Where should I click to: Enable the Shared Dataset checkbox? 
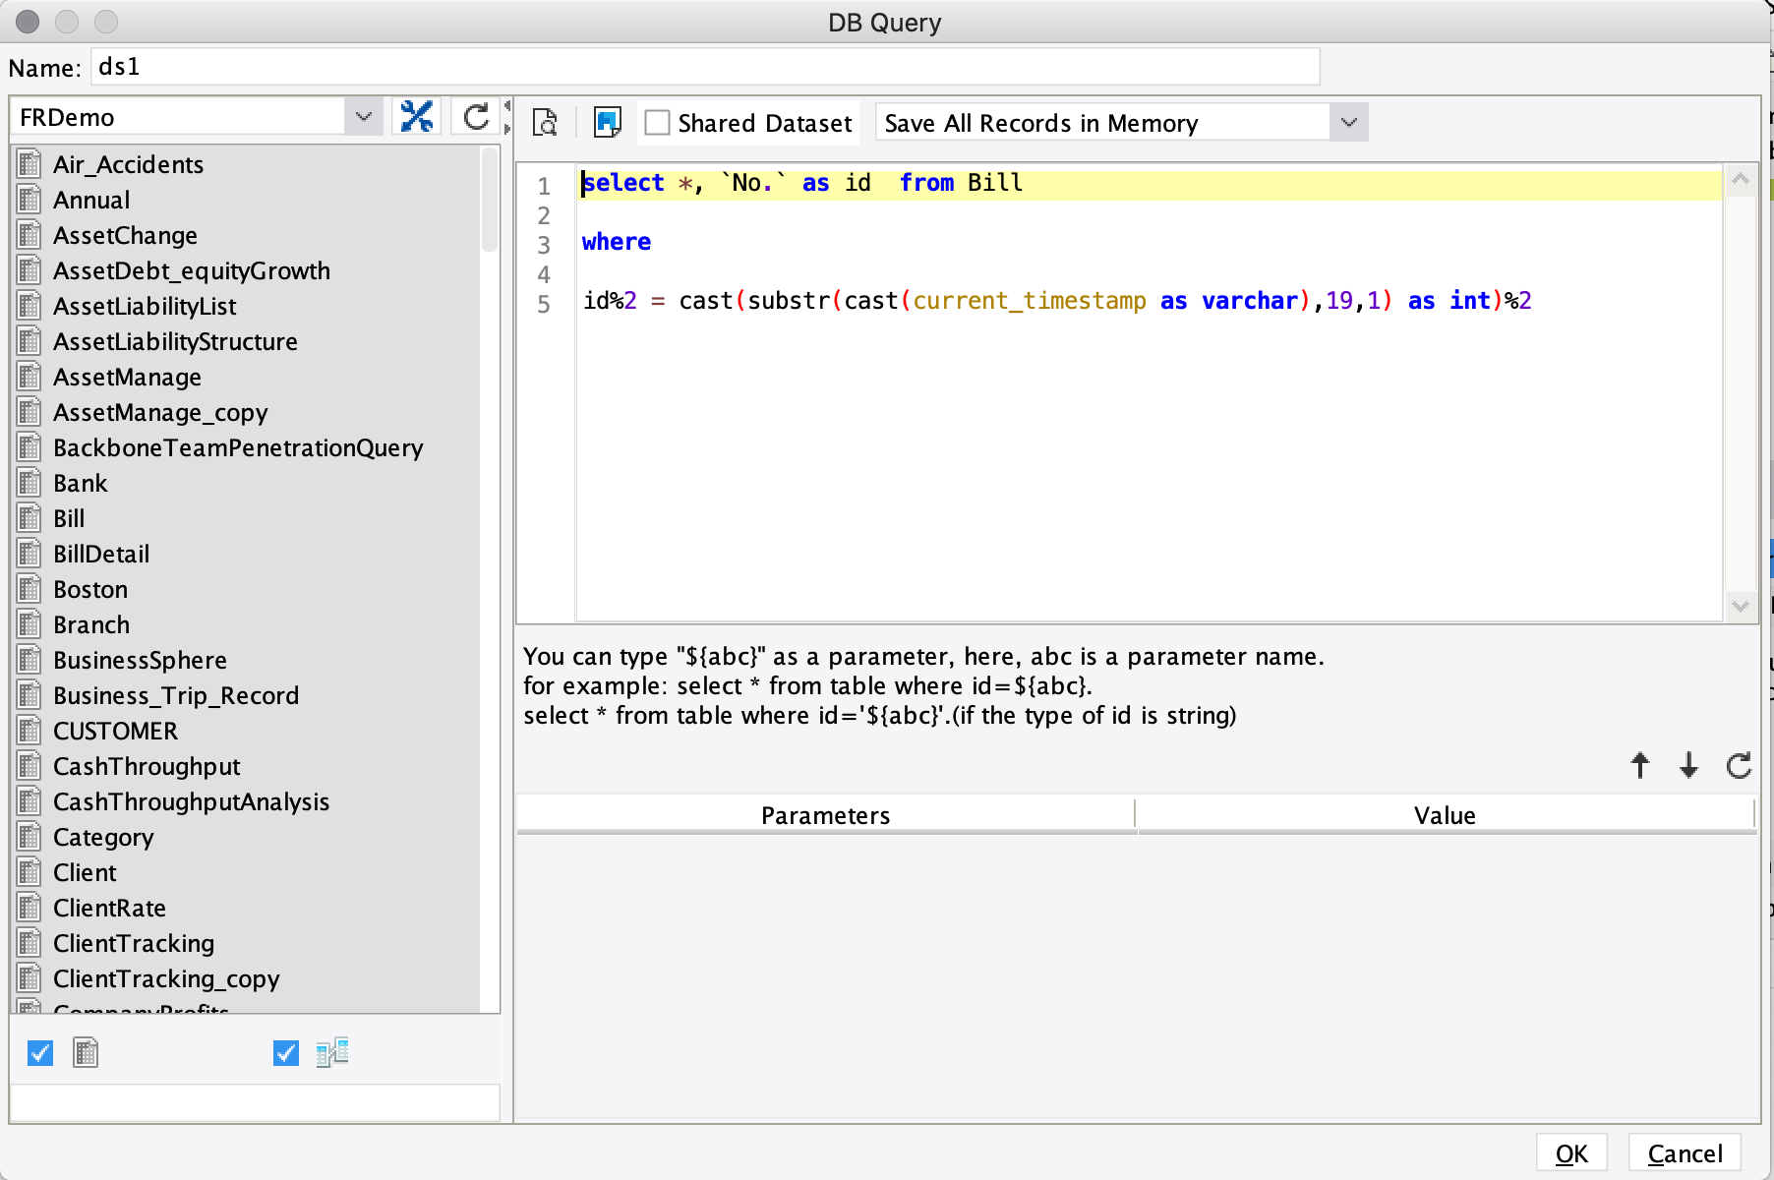point(657,122)
